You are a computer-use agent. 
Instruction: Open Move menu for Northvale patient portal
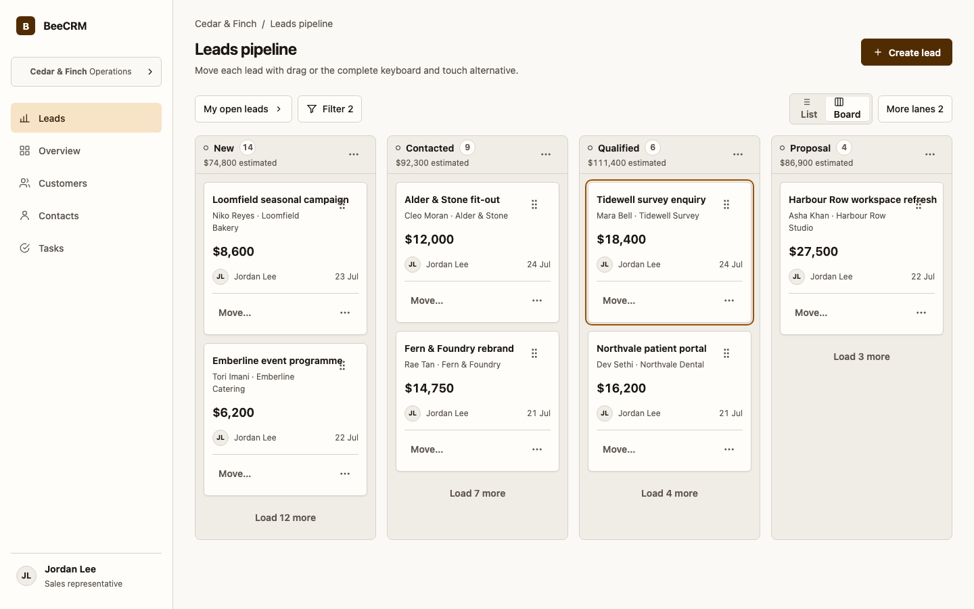(x=619, y=449)
